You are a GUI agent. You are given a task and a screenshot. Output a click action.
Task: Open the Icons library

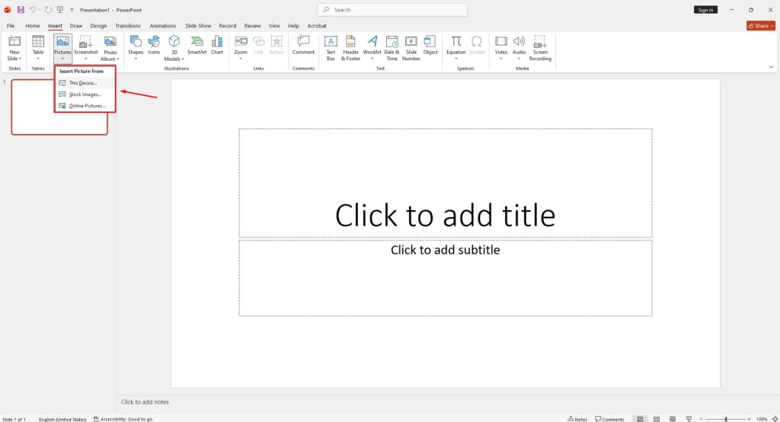[x=154, y=45]
